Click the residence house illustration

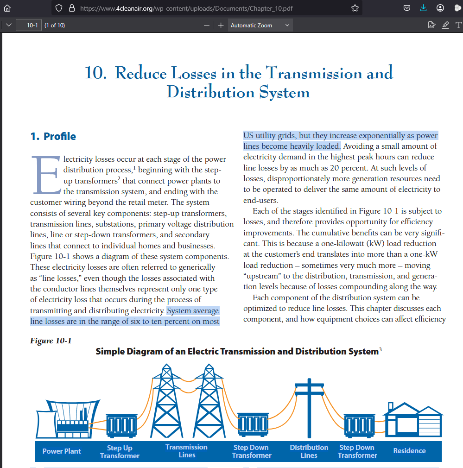413,420
